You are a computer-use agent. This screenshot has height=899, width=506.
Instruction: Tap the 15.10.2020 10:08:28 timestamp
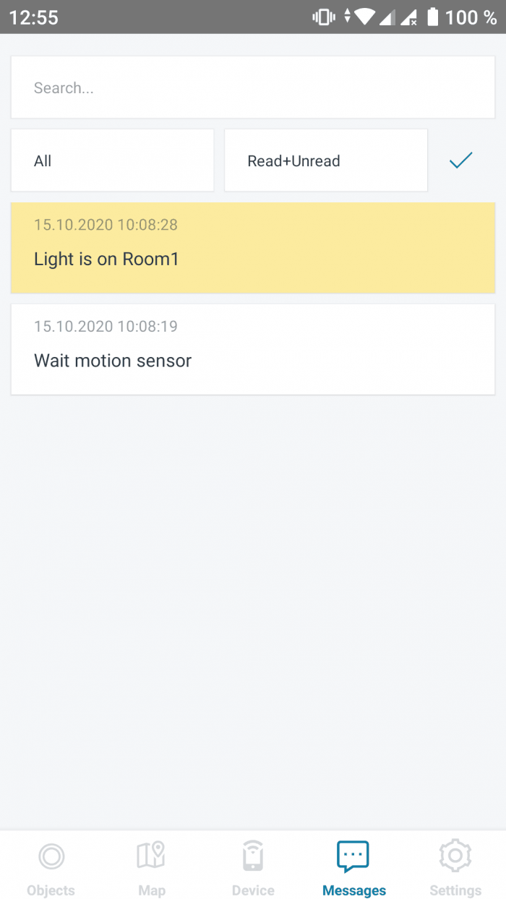click(x=106, y=225)
